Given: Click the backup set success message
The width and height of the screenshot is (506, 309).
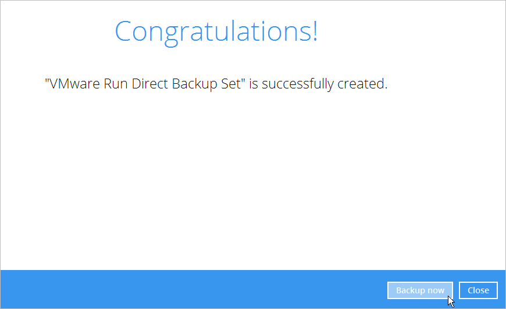Looking at the screenshot, I should tap(216, 84).
